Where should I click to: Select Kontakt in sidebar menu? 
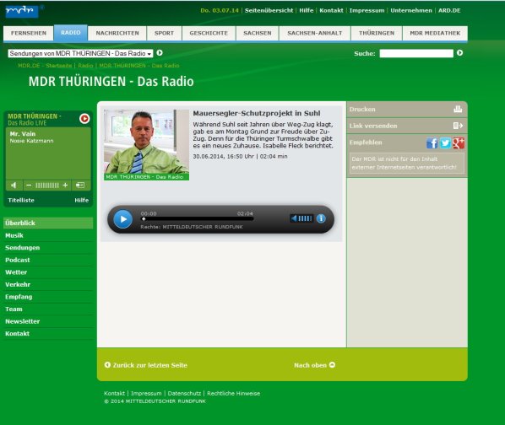tap(48, 334)
